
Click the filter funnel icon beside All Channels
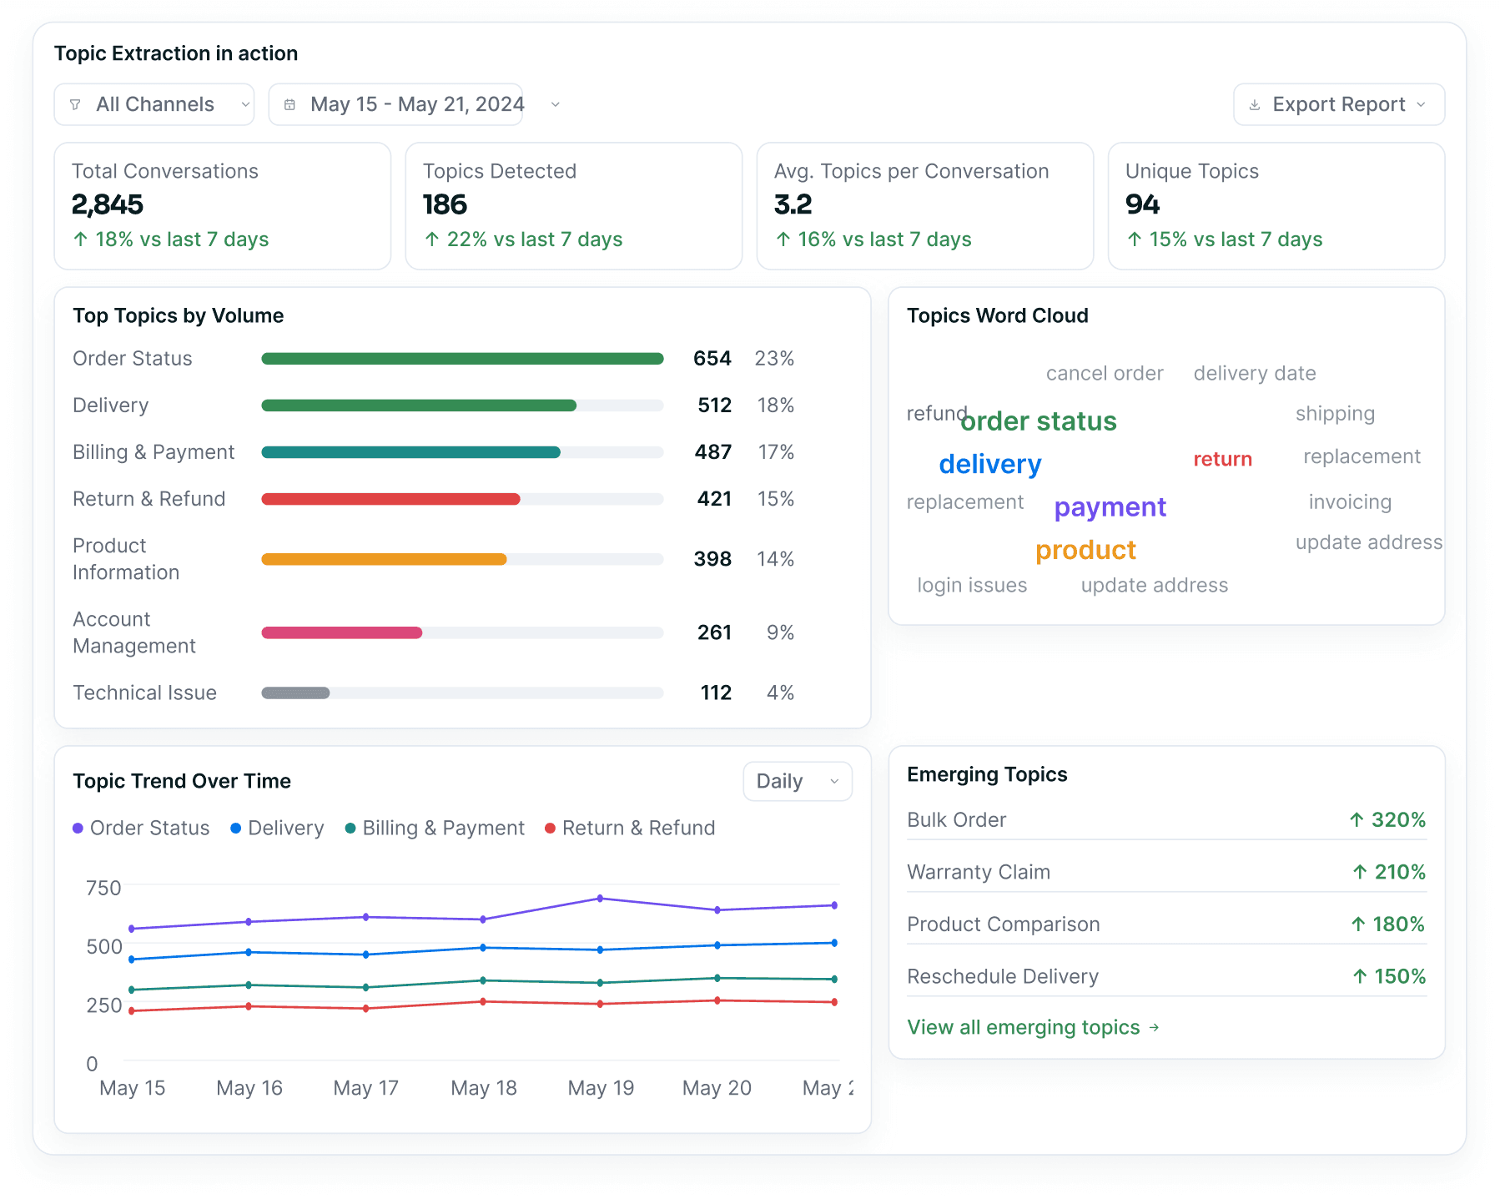pyautogui.click(x=75, y=104)
